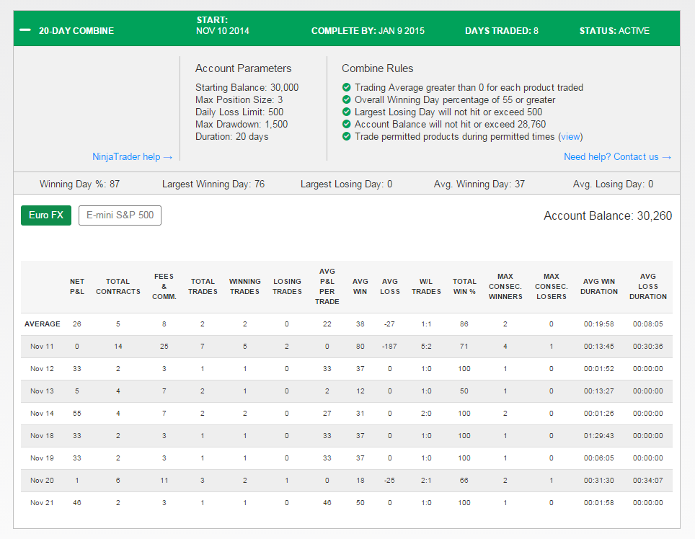
Task: Select the AVERAGE row label
Action: point(42,324)
